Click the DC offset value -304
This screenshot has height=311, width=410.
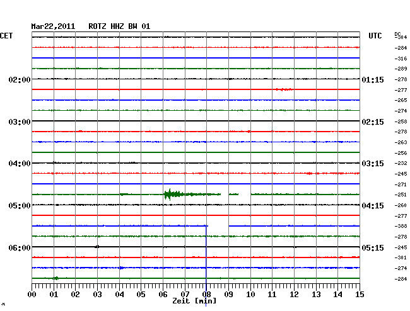(x=401, y=37)
